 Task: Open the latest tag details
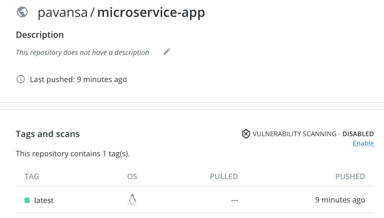[x=44, y=200]
